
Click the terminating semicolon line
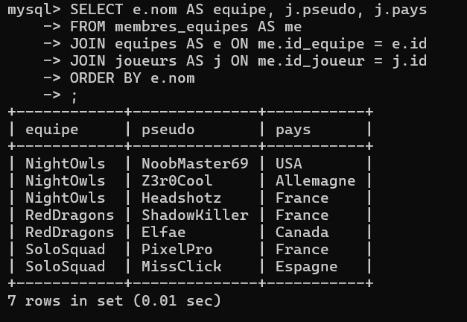click(74, 97)
